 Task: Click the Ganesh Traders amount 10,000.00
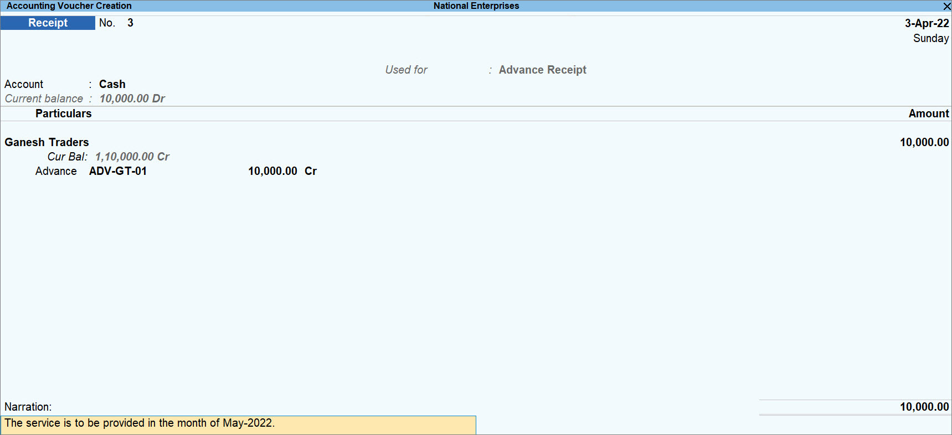[x=924, y=142]
